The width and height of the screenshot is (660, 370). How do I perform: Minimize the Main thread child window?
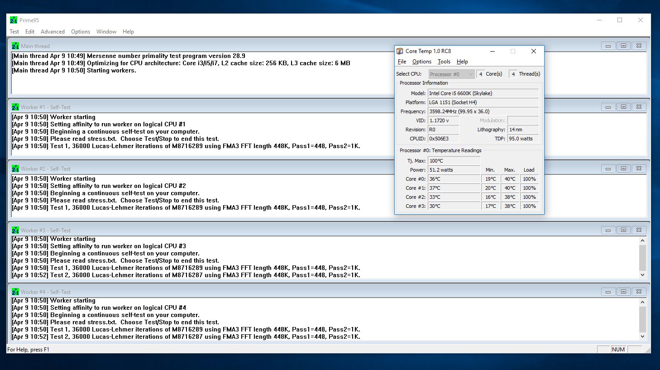point(608,46)
